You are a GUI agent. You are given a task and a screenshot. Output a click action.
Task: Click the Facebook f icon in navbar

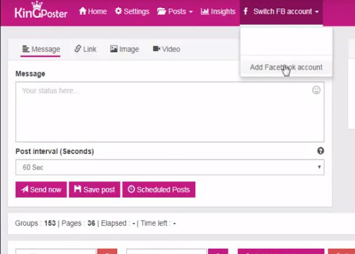246,11
